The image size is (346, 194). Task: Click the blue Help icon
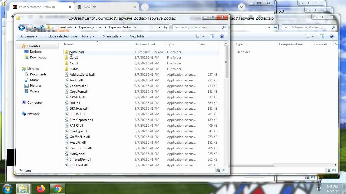point(222,36)
